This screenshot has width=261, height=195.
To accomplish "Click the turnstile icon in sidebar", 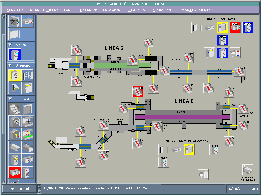I will (x=15, y=21).
